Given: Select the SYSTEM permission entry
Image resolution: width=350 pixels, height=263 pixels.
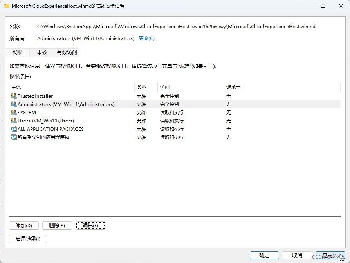Looking at the screenshot, I should (x=175, y=112).
